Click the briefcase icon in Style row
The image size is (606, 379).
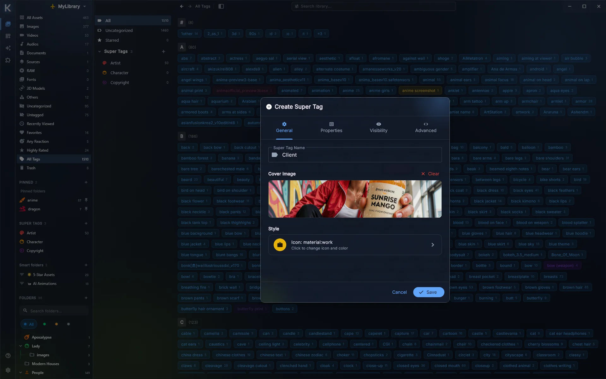click(x=280, y=245)
